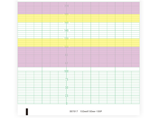Click the 180 heart rate scale label
This screenshot has width=157, height=118.
point(66,14)
